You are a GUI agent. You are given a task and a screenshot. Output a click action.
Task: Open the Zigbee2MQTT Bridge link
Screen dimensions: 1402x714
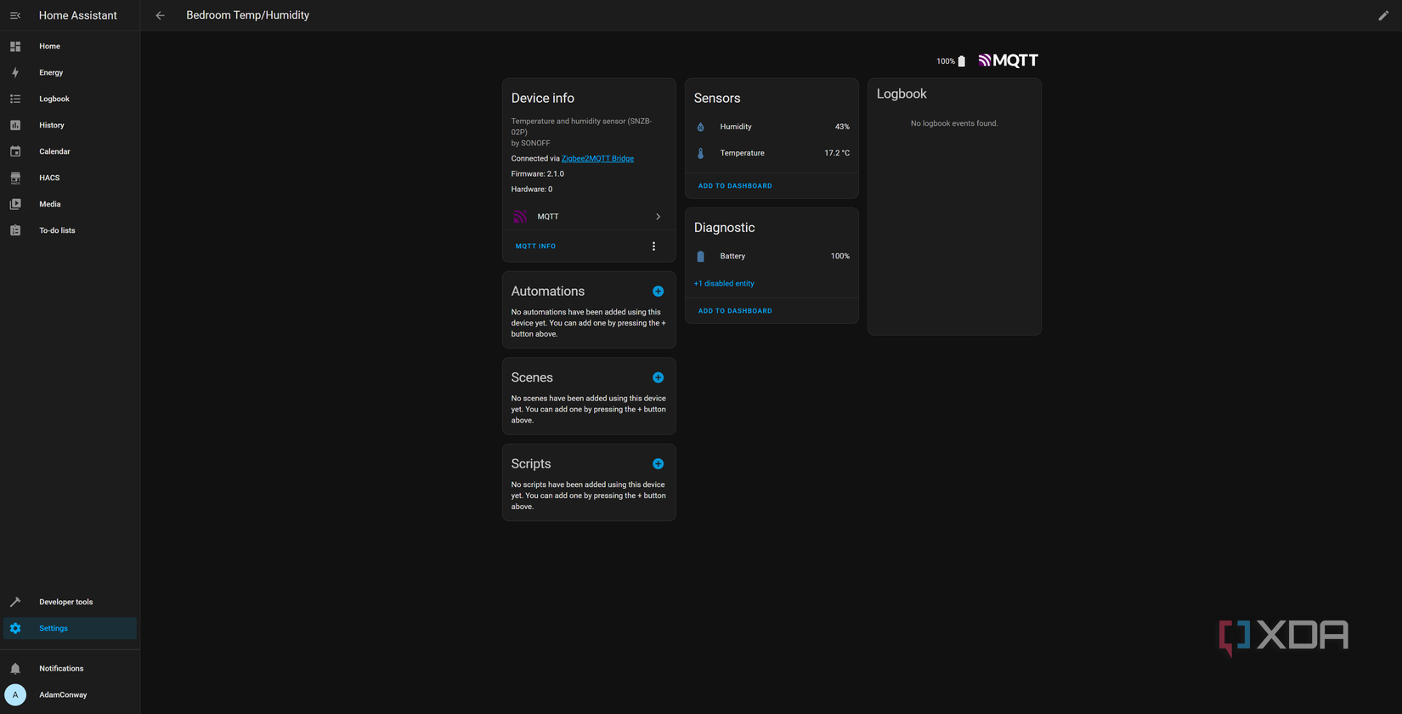click(597, 159)
